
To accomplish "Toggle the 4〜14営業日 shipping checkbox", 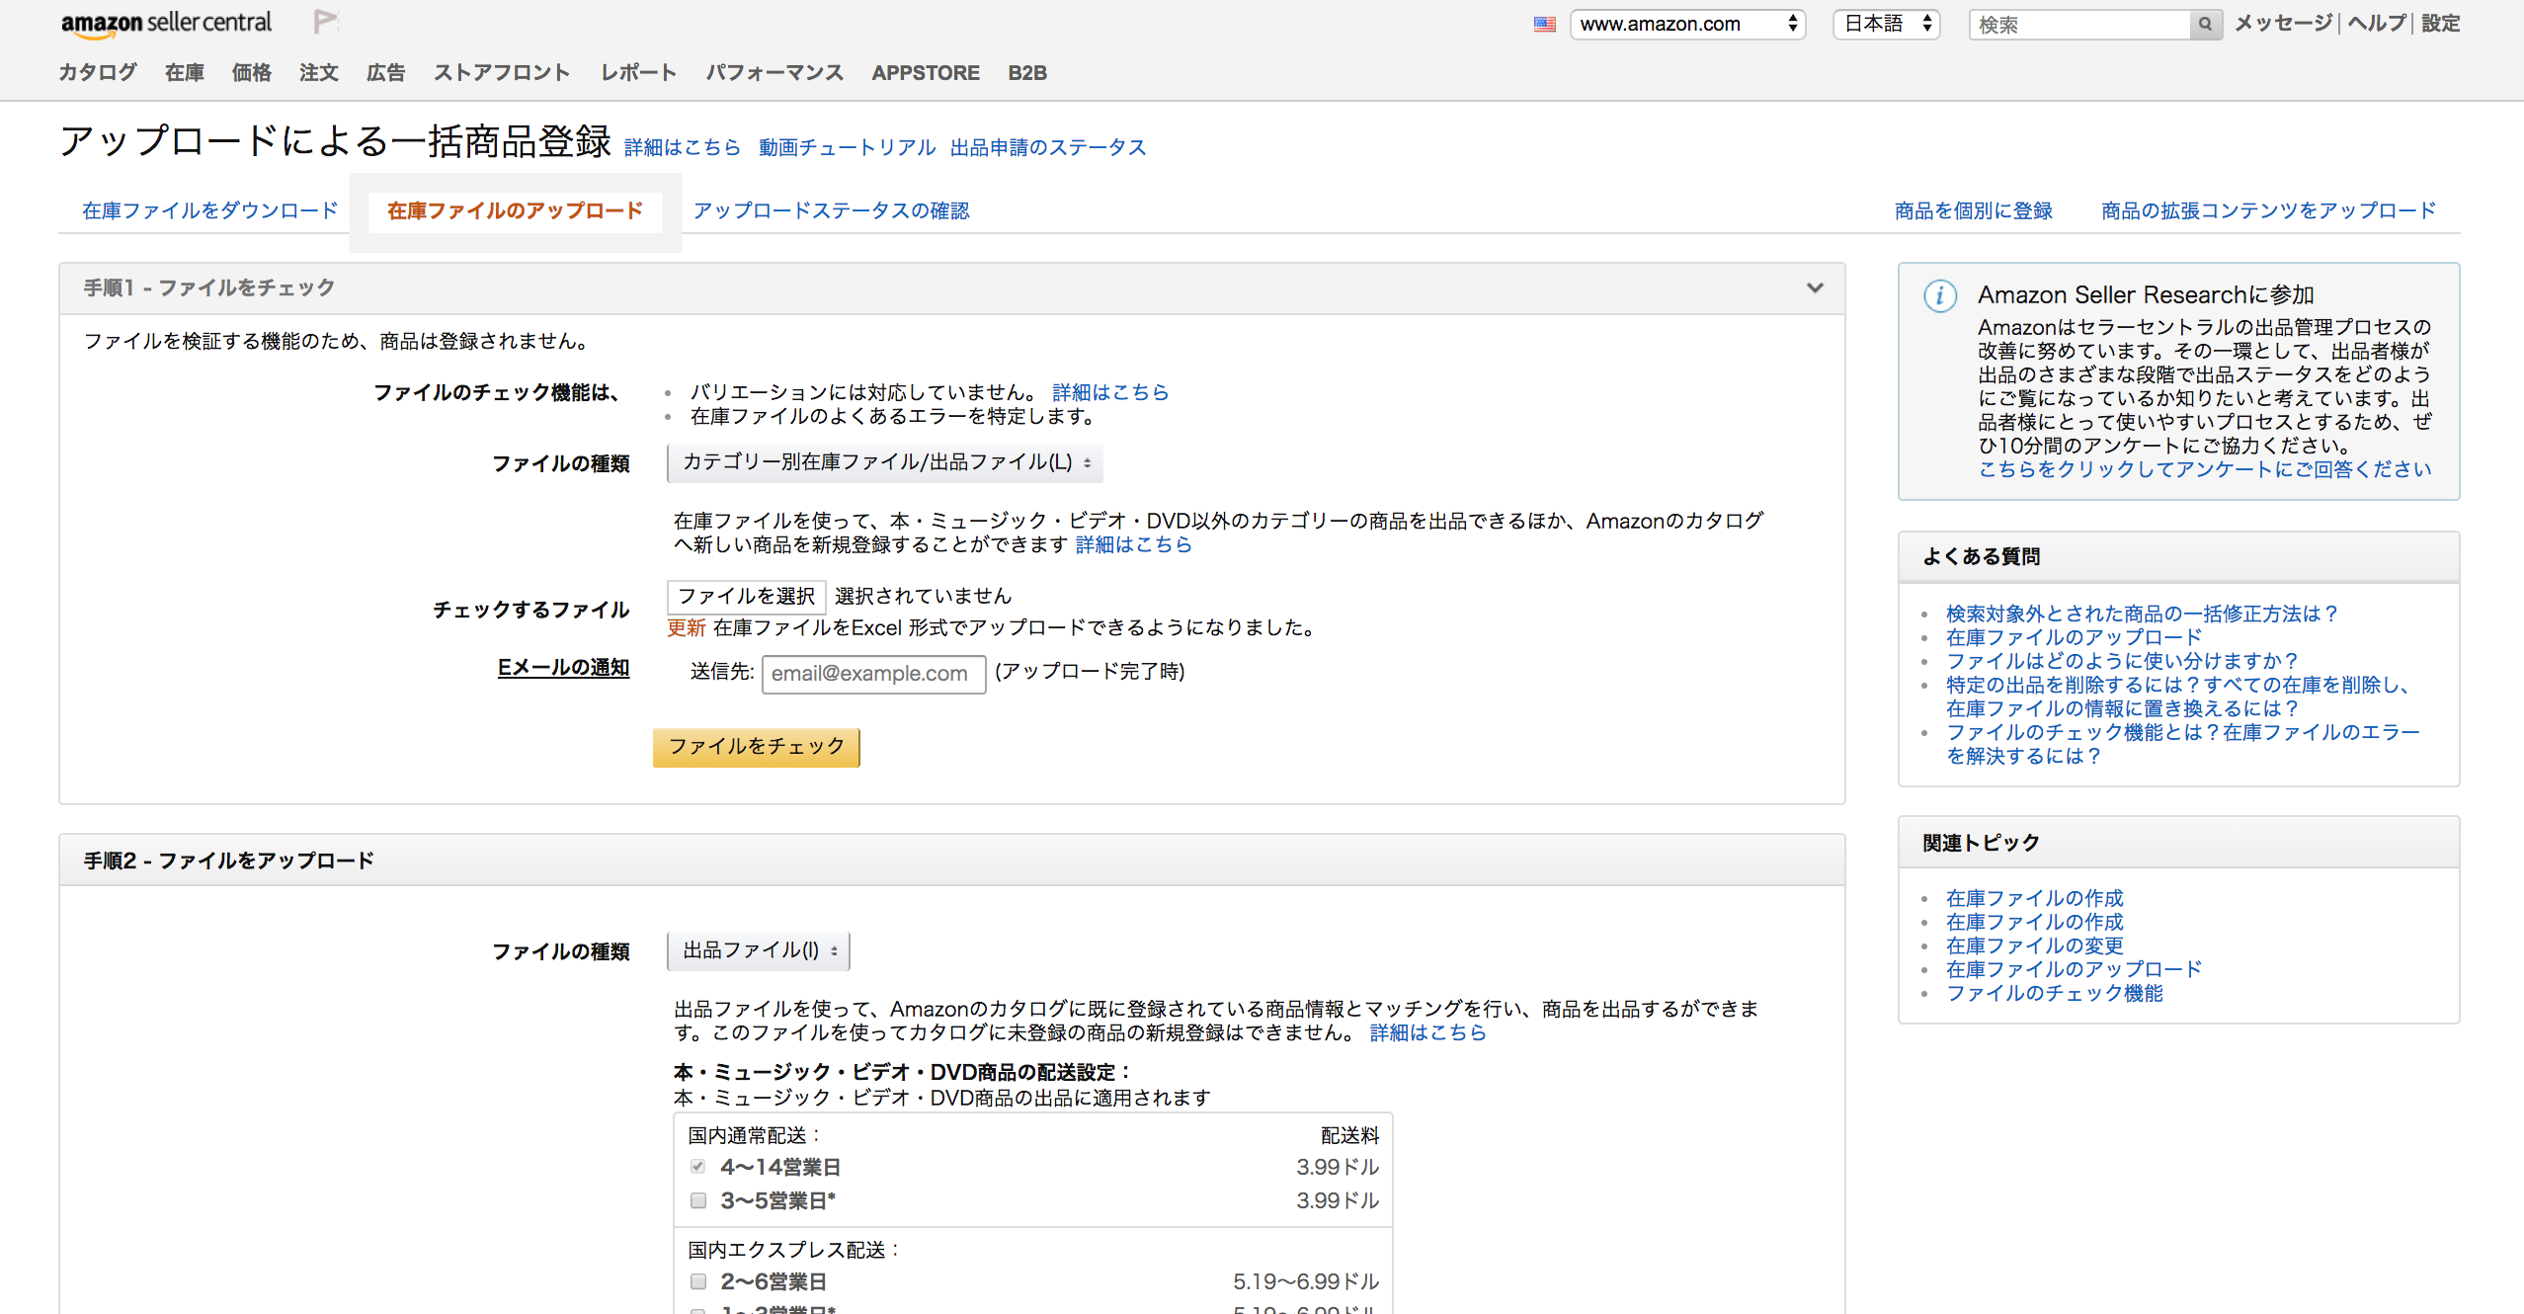I will 698,1167.
